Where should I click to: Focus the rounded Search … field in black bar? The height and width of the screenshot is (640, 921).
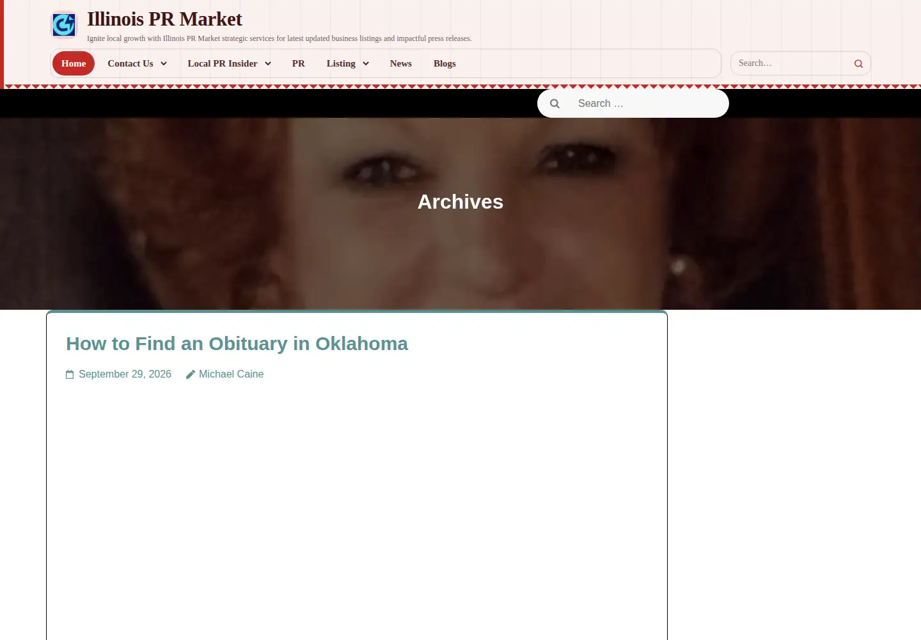(x=633, y=104)
